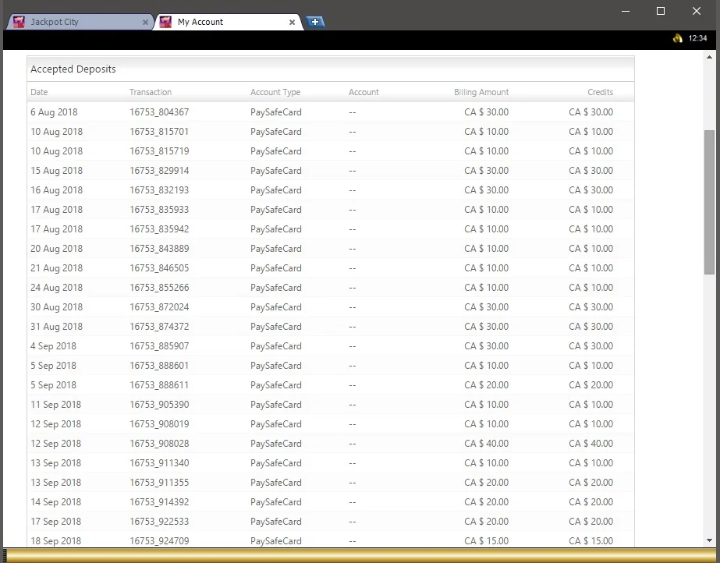Click the 30 Aug 2018 date cell
The image size is (720, 563).
point(56,307)
